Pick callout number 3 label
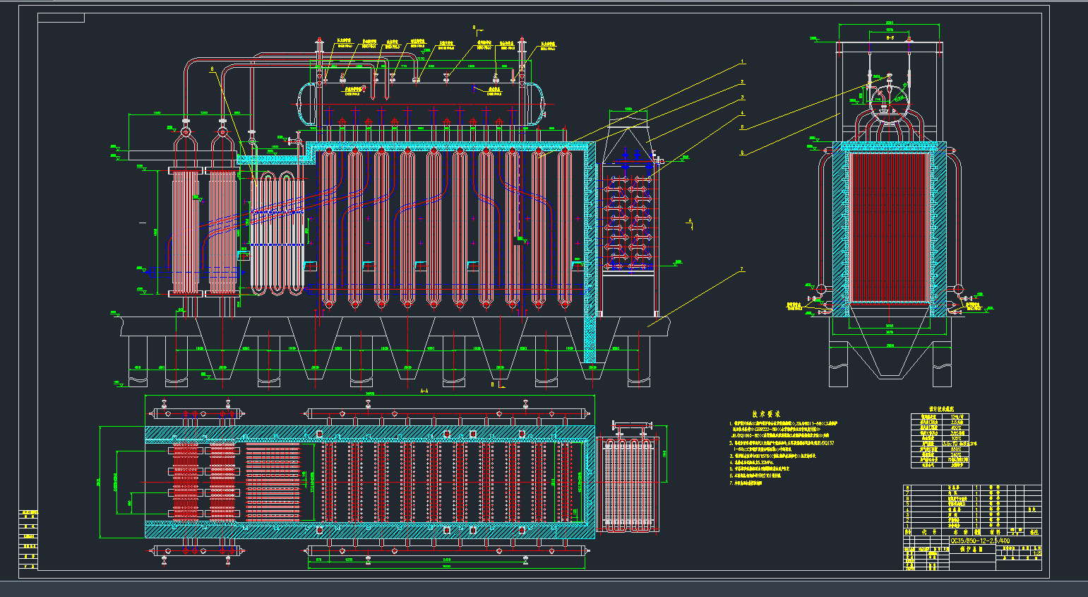 pyautogui.click(x=742, y=97)
